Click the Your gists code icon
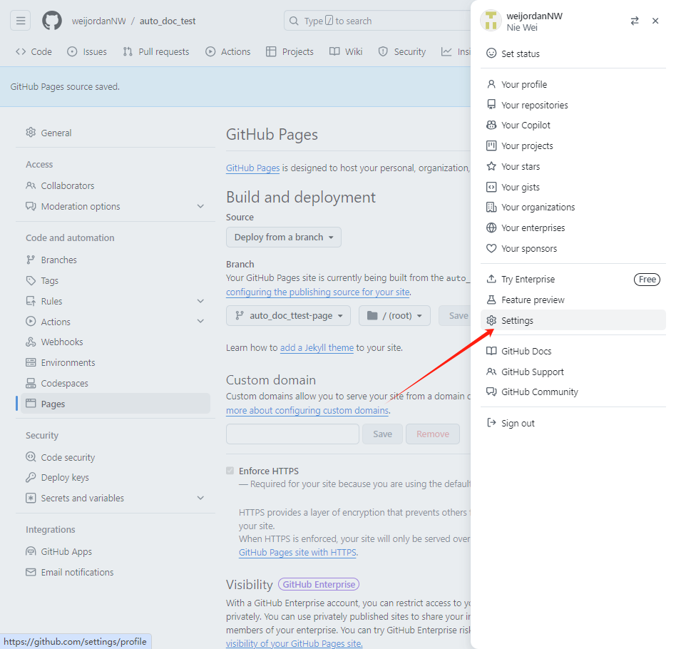676x649 pixels. 491,187
